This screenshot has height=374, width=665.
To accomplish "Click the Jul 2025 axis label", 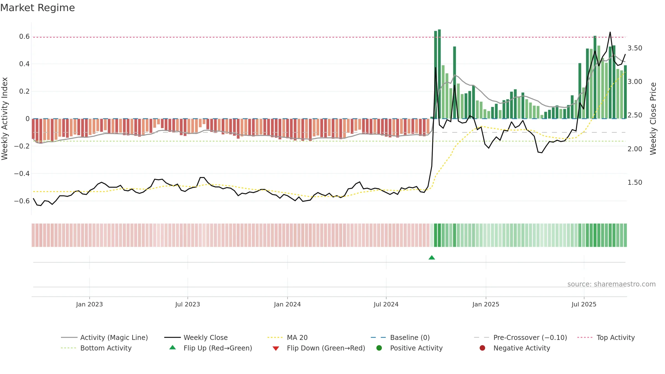I will click(584, 304).
